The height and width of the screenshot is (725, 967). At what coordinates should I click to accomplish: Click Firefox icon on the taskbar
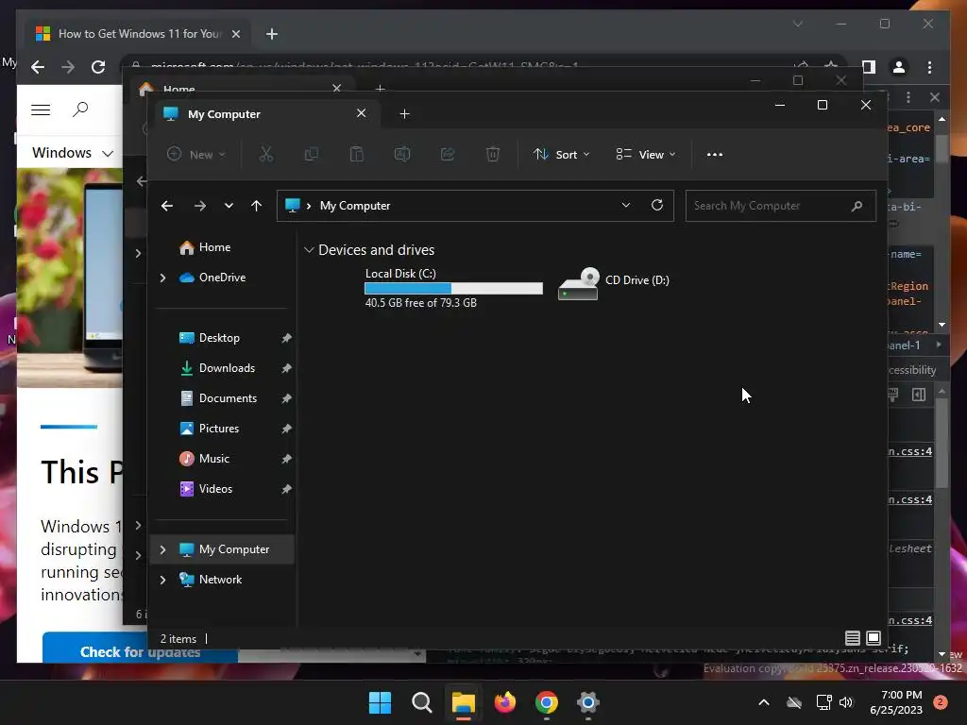click(505, 702)
